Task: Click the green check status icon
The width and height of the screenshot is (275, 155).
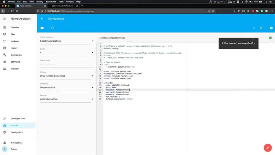Action: tap(270, 38)
